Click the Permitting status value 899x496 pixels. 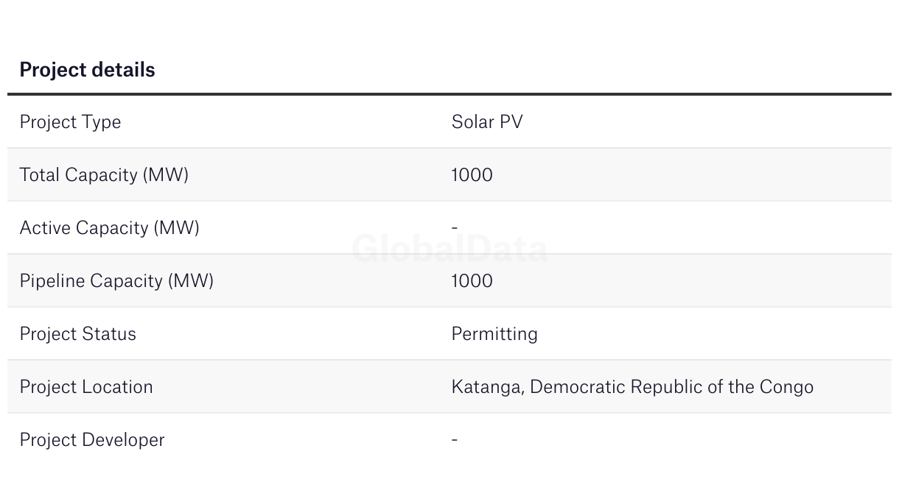click(494, 334)
